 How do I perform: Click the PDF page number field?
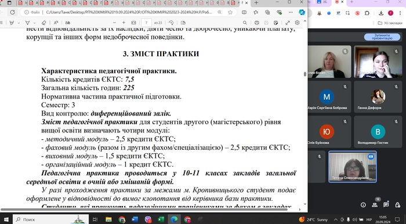pyautogui.click(x=146, y=23)
